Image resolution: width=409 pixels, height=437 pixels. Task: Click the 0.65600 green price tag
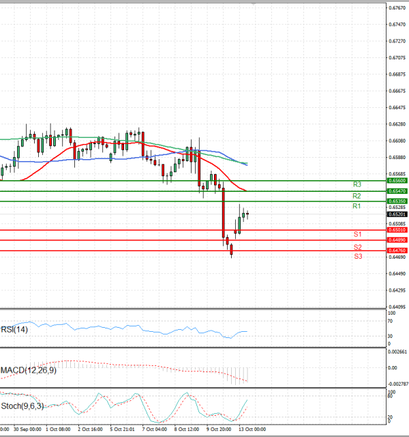[x=397, y=181]
